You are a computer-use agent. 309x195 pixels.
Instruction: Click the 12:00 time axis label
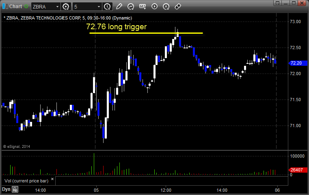(166, 190)
